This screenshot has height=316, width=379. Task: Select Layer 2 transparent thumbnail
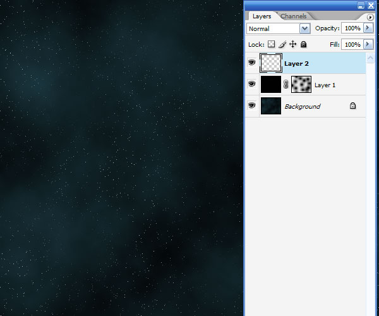pyautogui.click(x=271, y=63)
